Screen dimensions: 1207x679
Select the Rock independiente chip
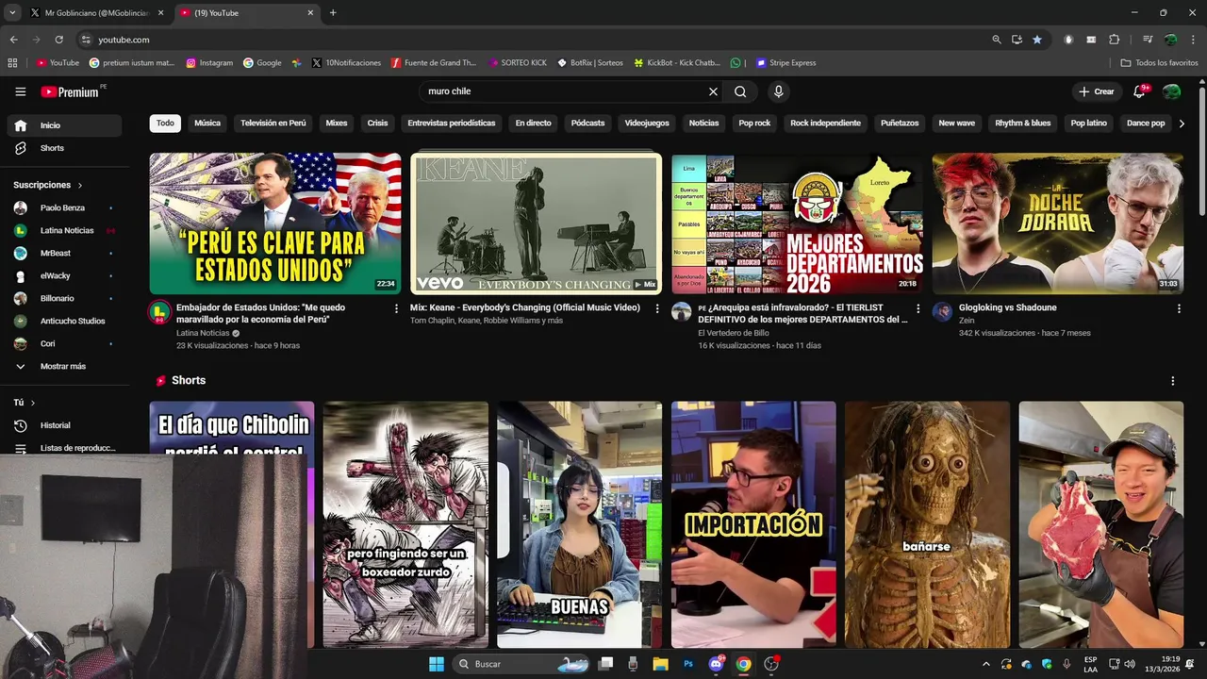pos(825,124)
